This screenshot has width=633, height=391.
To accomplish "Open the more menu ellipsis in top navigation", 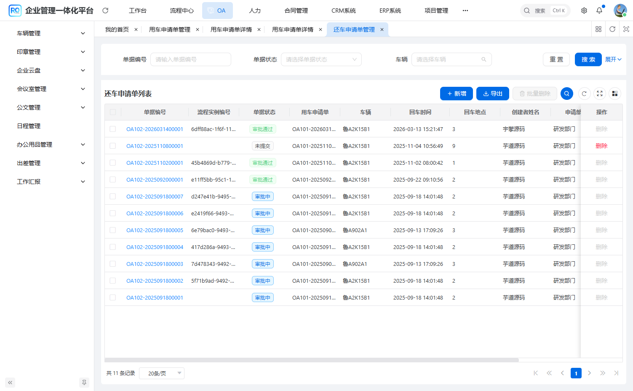I will (x=465, y=11).
